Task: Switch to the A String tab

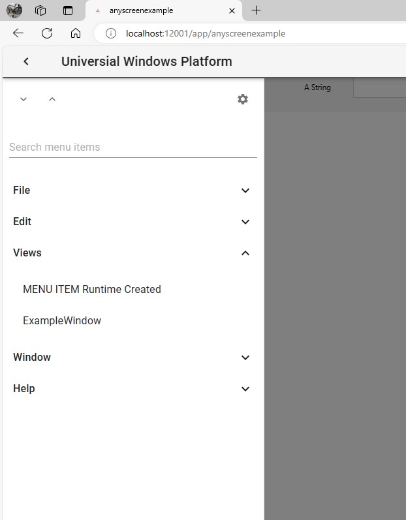Action: [317, 87]
